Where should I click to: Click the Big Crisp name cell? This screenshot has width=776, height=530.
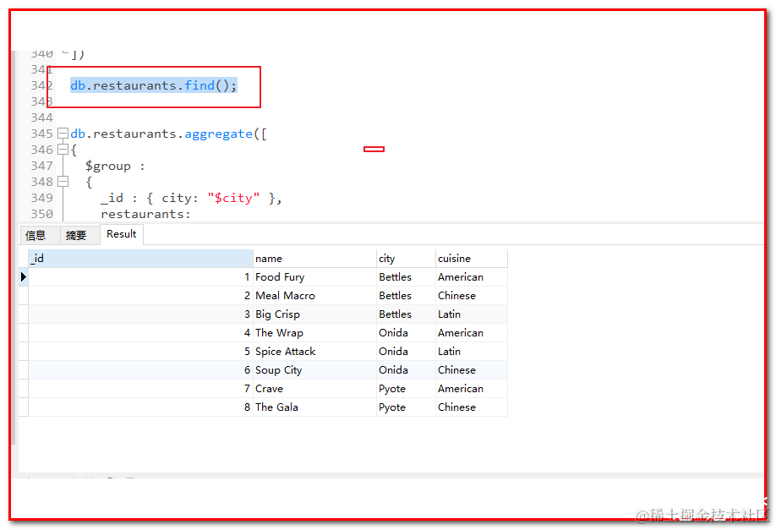pos(314,314)
